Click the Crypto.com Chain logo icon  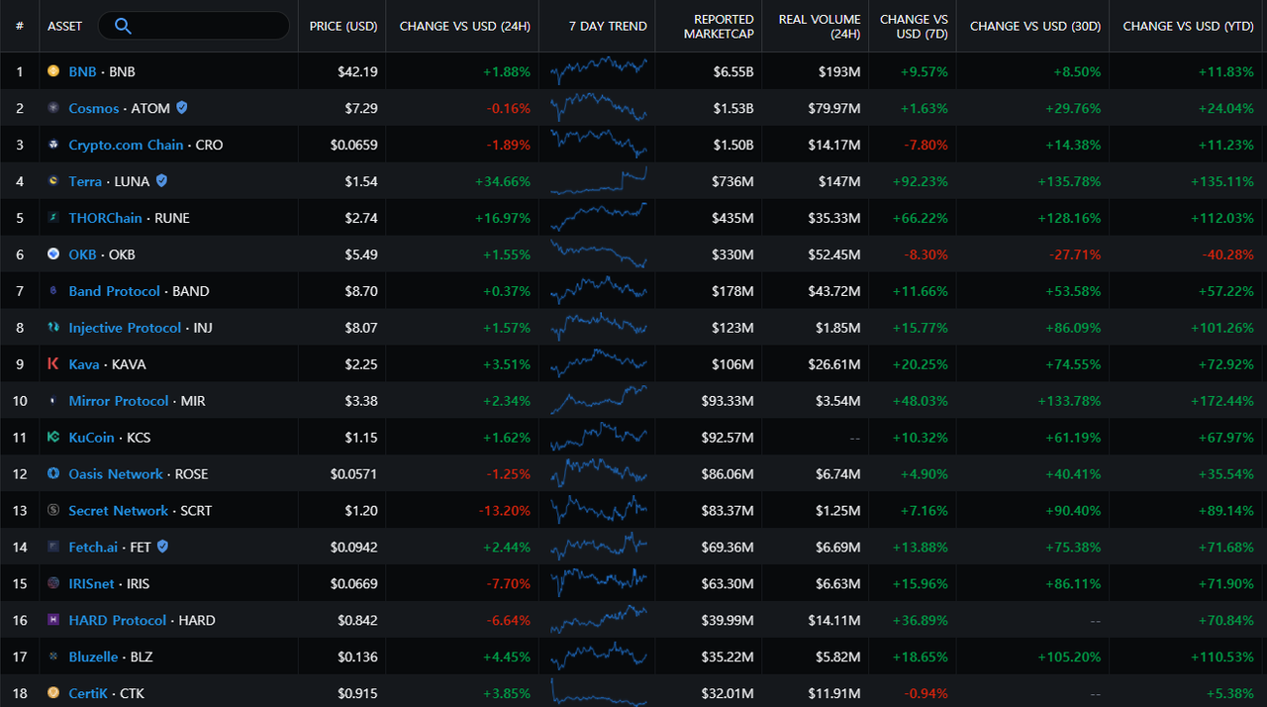(x=53, y=145)
